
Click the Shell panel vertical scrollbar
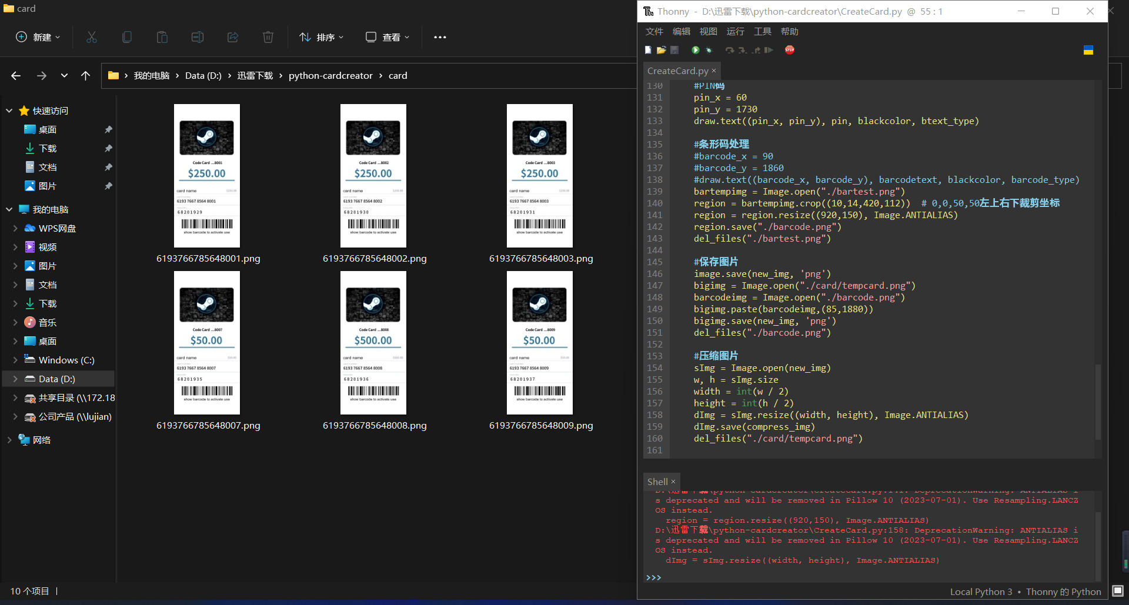(x=1097, y=546)
